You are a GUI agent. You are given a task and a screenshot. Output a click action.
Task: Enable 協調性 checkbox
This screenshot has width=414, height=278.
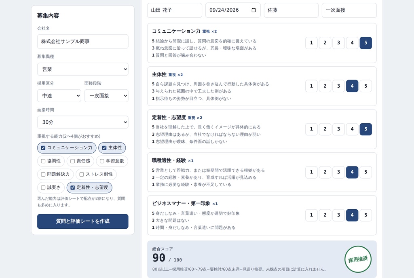point(43,161)
